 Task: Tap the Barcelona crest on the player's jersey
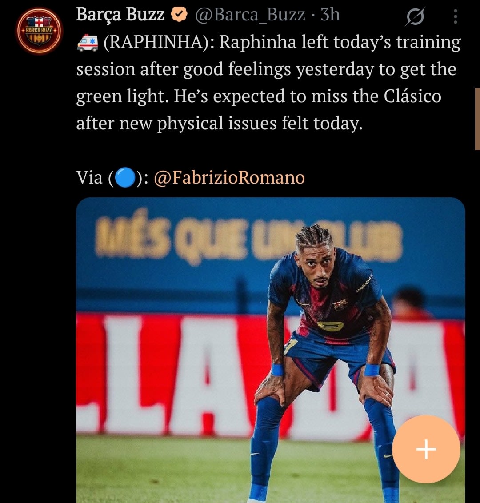point(340,304)
